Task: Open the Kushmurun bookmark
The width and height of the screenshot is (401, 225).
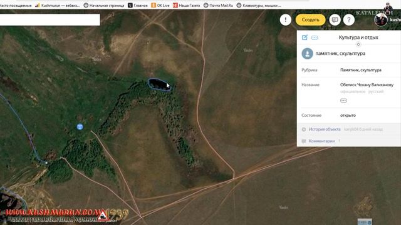Action: click(57, 5)
